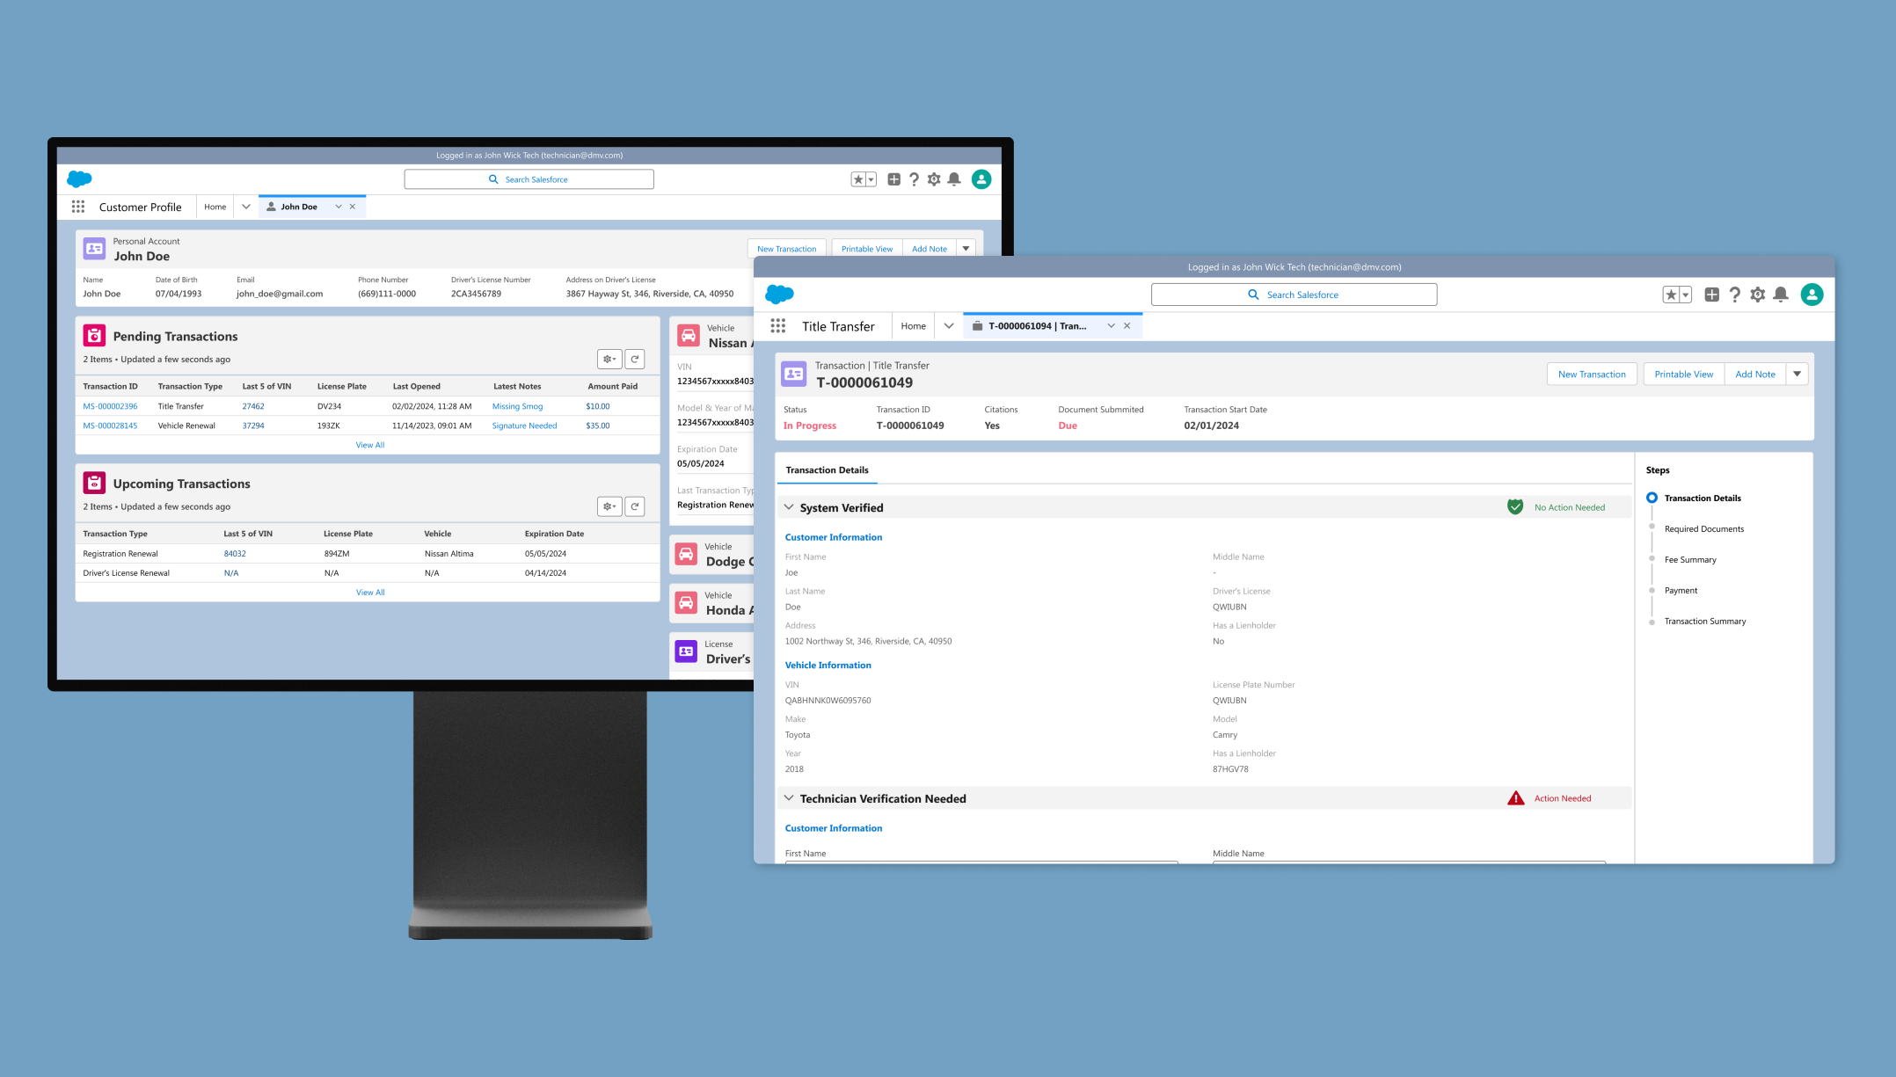Collapse the System Verified section
Screen dimensions: 1896x1077
pyautogui.click(x=789, y=507)
